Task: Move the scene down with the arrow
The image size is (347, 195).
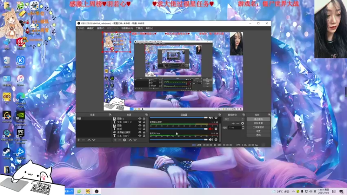Action: pos(94,140)
